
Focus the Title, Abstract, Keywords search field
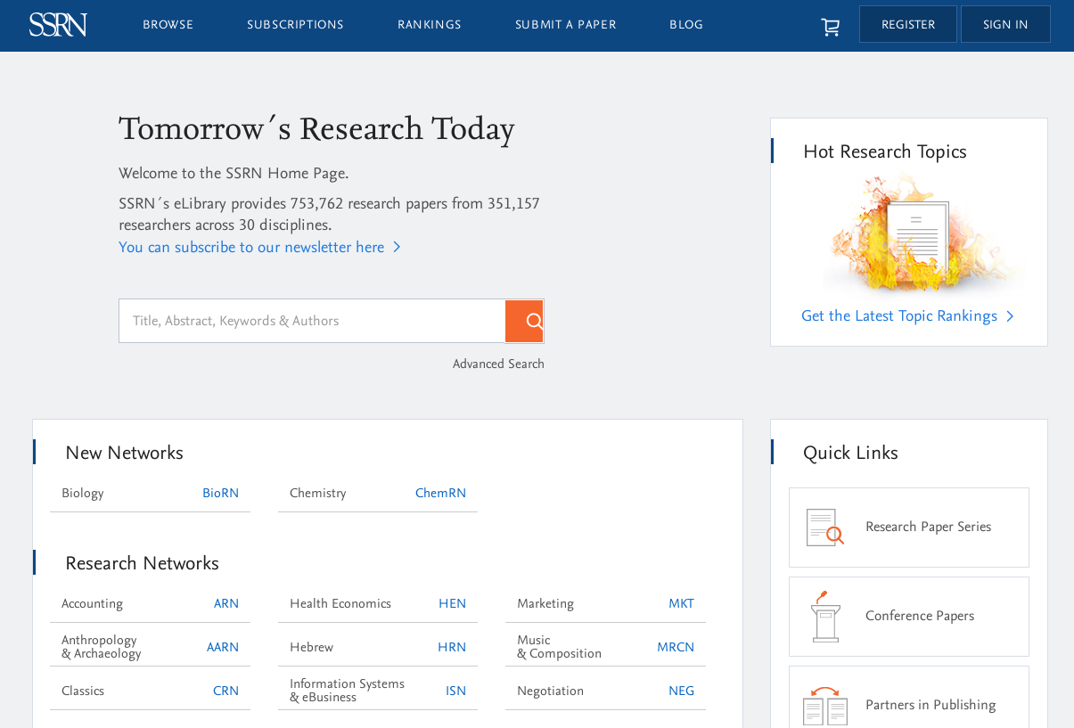(312, 321)
